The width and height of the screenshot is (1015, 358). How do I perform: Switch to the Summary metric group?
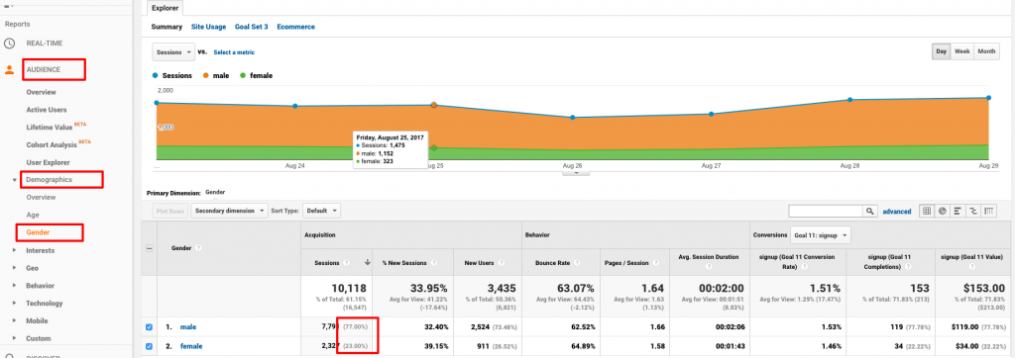[167, 27]
